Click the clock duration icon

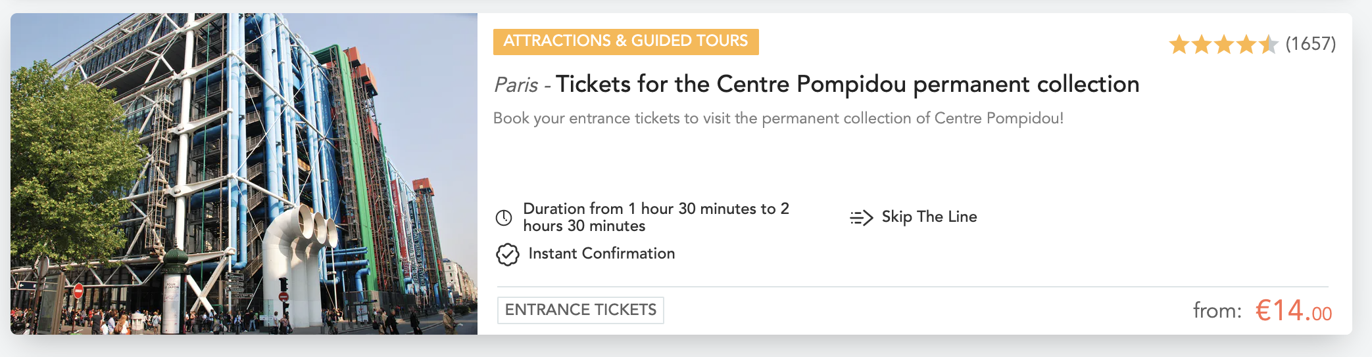[x=504, y=218]
